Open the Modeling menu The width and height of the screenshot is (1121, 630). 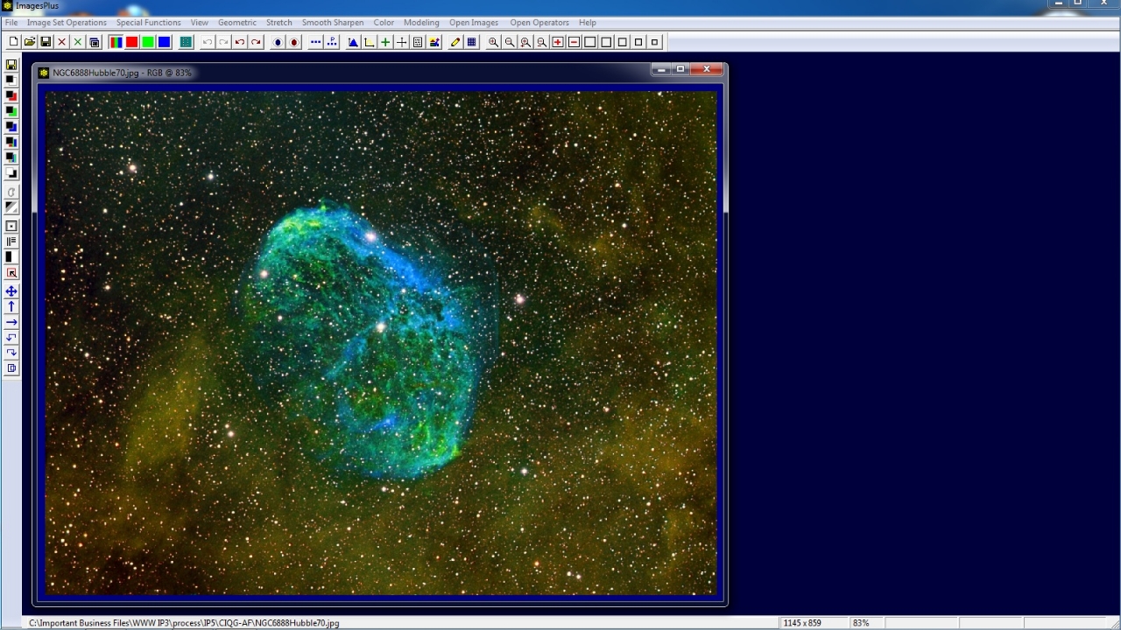(421, 23)
